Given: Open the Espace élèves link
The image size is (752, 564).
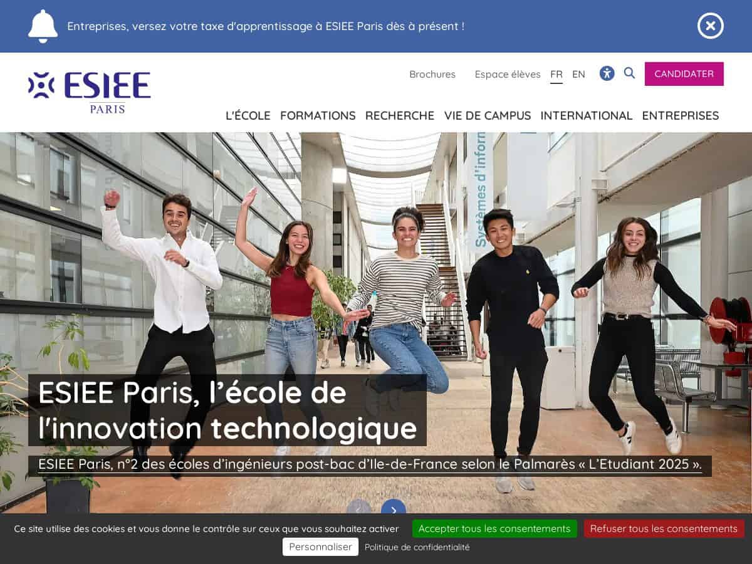Looking at the screenshot, I should tap(508, 74).
